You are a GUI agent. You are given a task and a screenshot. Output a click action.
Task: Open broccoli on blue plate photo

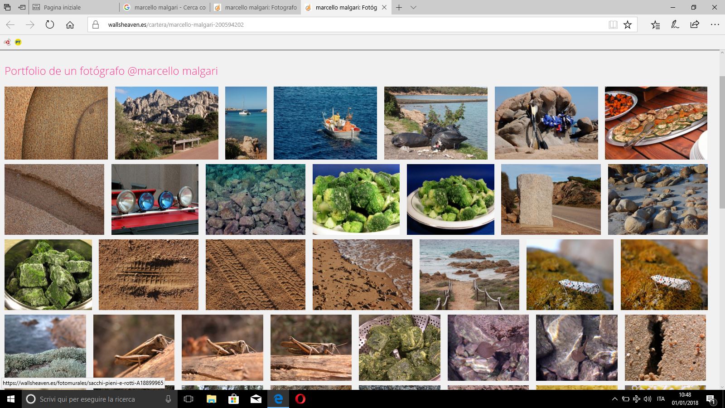(x=450, y=199)
